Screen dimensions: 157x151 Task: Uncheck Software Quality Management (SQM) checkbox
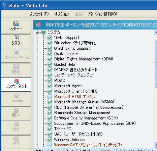(x=50, y=118)
